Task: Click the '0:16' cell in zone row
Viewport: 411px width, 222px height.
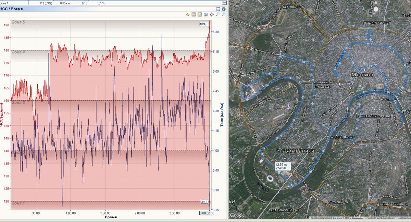Action: pos(85,3)
